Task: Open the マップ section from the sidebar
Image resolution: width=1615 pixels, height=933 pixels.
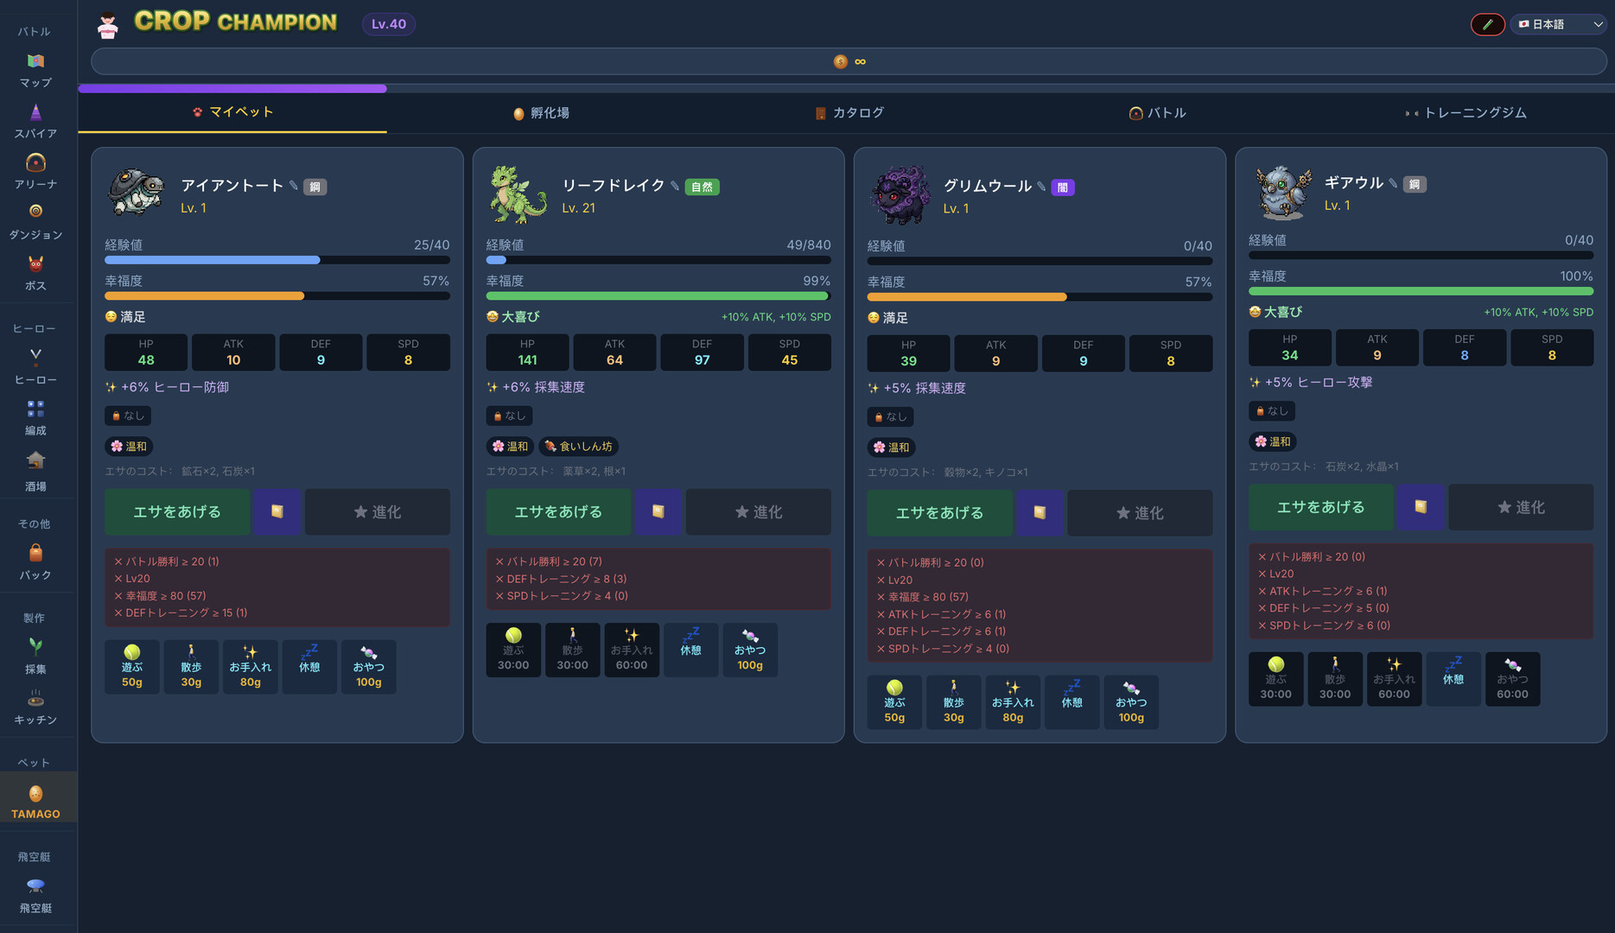Action: [x=35, y=69]
